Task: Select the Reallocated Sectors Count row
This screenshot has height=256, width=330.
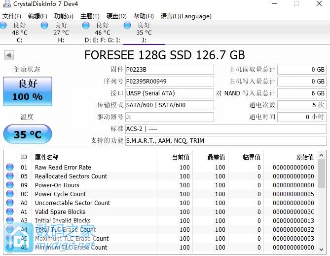Action: [161, 176]
